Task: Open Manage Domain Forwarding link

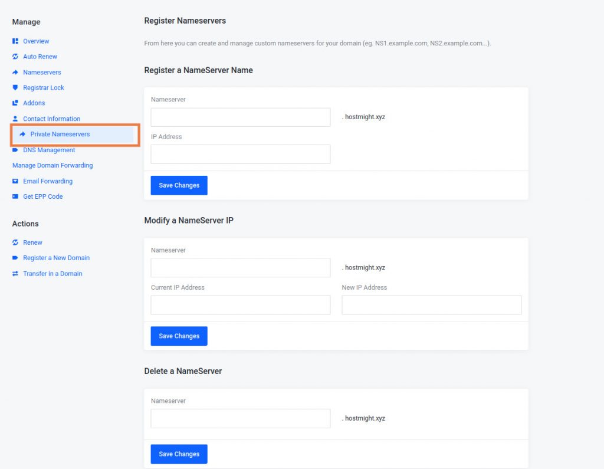Action: pos(52,165)
